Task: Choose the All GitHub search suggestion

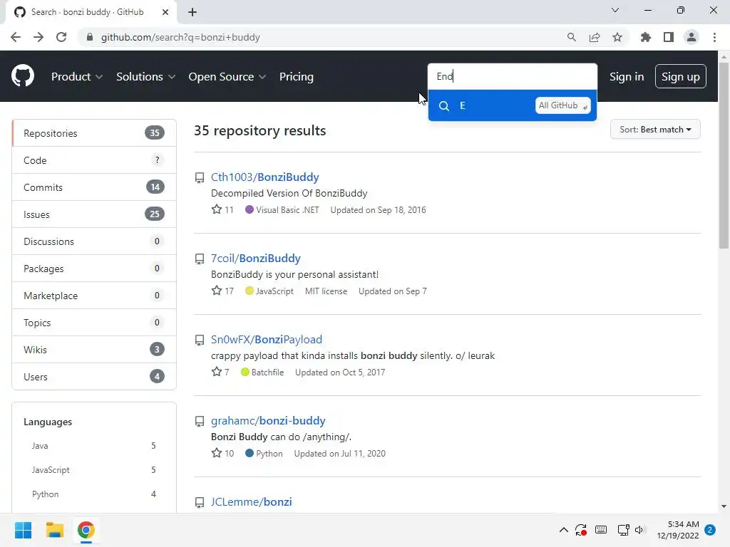Action: (512, 105)
